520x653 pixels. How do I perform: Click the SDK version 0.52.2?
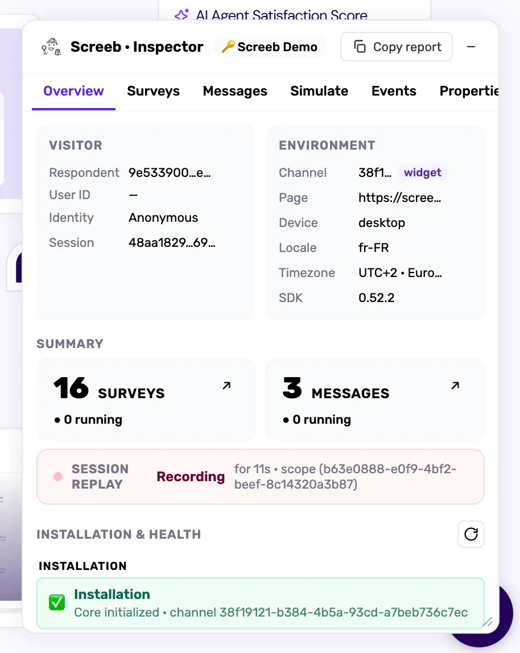[x=376, y=297]
